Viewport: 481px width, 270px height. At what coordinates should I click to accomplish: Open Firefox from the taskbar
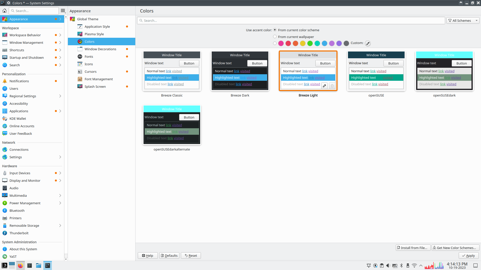click(21, 265)
